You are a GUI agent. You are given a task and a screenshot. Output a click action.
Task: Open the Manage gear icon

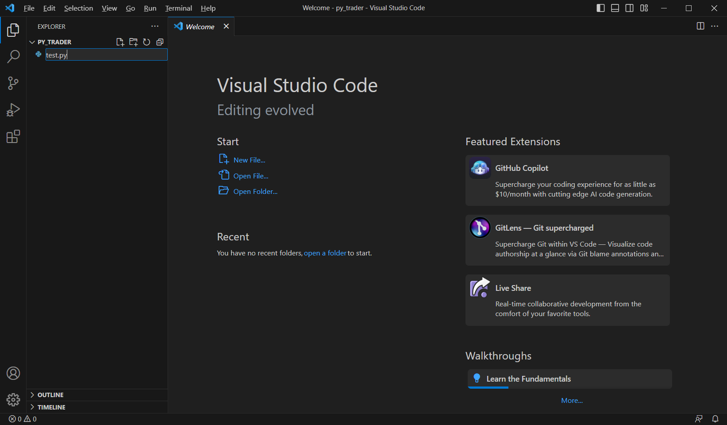click(13, 400)
